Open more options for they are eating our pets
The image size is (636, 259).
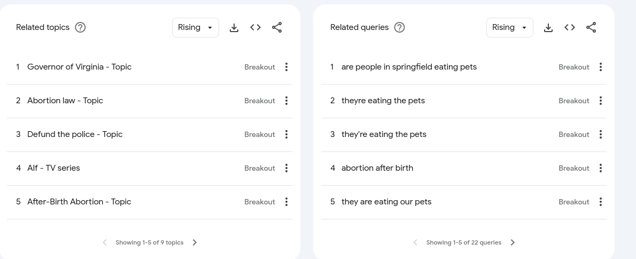click(x=601, y=202)
